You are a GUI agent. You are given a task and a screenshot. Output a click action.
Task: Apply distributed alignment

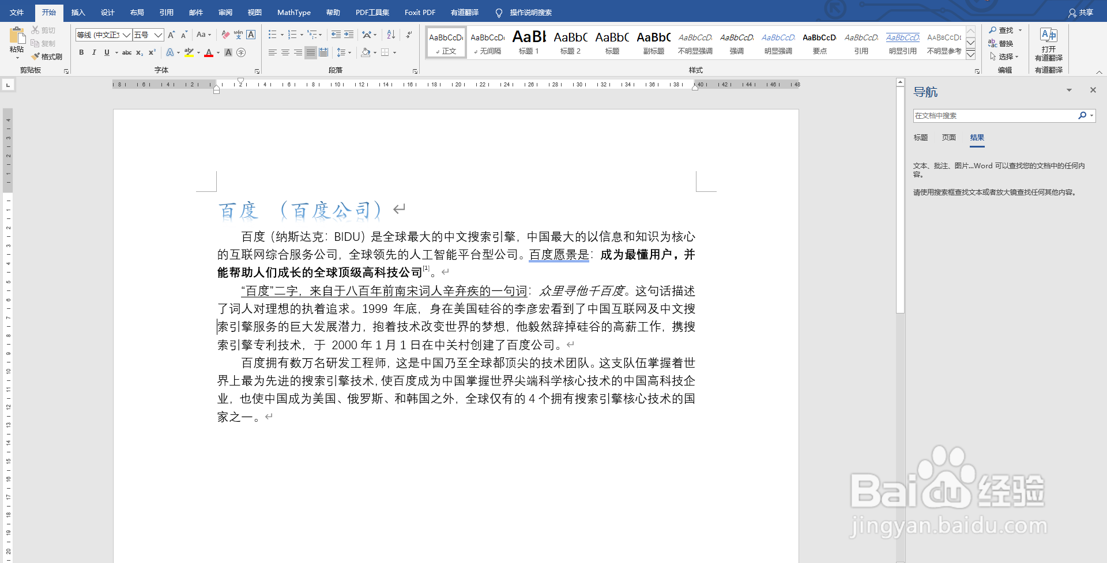tap(323, 52)
